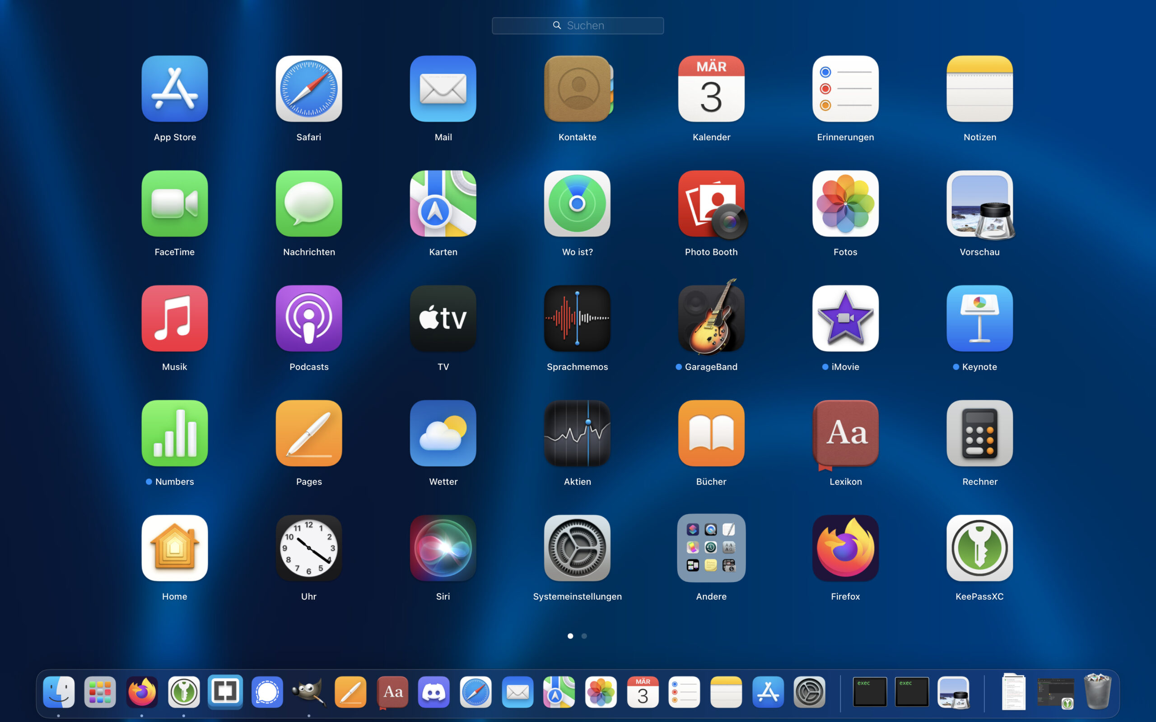
Task: Open Kalender from the Dock
Action: 643,692
